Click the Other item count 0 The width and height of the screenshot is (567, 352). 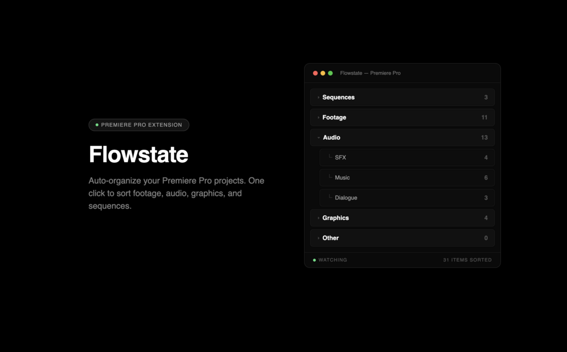[486, 238]
